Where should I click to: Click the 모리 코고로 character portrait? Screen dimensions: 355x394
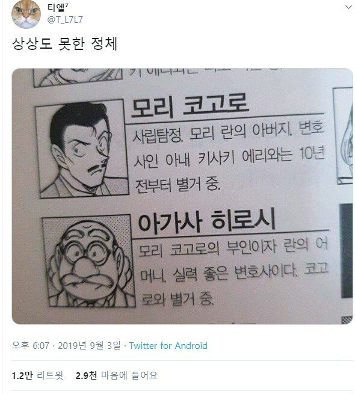[x=82, y=148]
